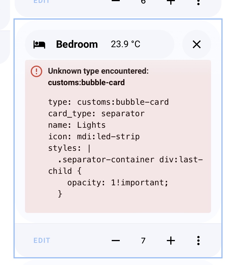The width and height of the screenshot is (226, 265).
Task: Click EDIT on the Bedroom card
Action: pos(42,240)
